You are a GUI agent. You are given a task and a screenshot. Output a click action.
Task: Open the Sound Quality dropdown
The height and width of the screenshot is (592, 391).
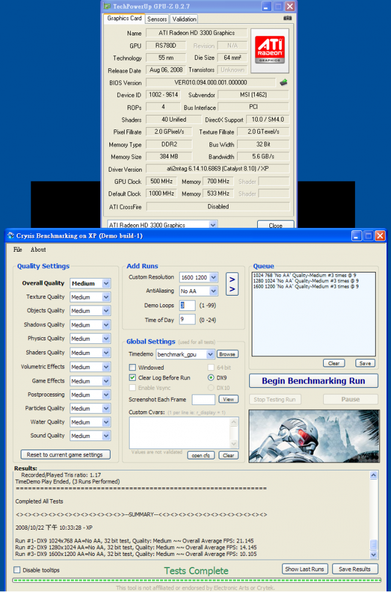tap(90, 436)
